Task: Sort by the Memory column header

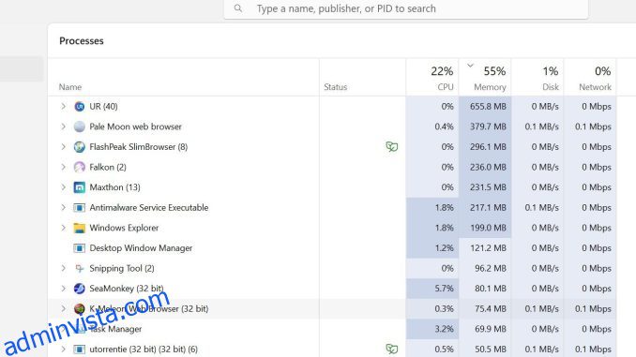Action: click(x=485, y=78)
